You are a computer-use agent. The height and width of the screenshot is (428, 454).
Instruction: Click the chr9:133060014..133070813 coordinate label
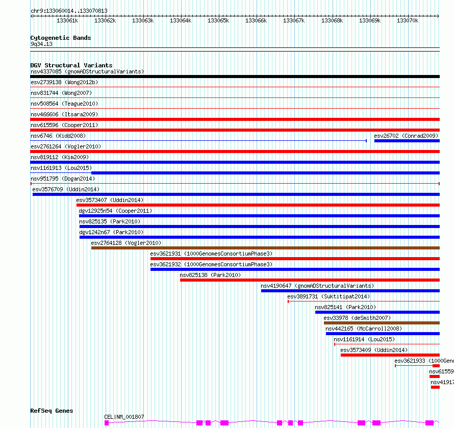69,11
